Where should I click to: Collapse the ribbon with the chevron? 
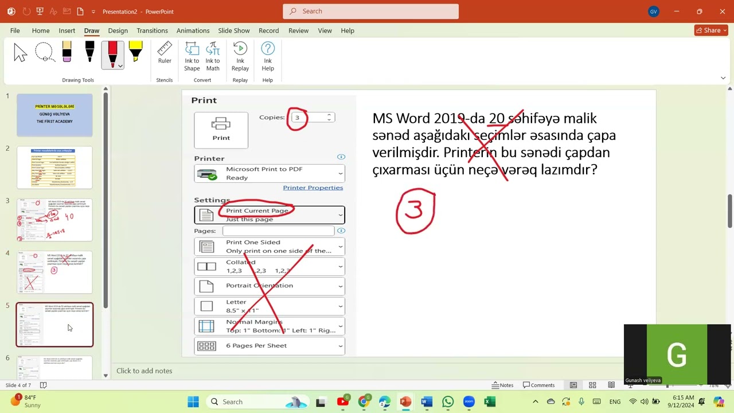tap(723, 78)
